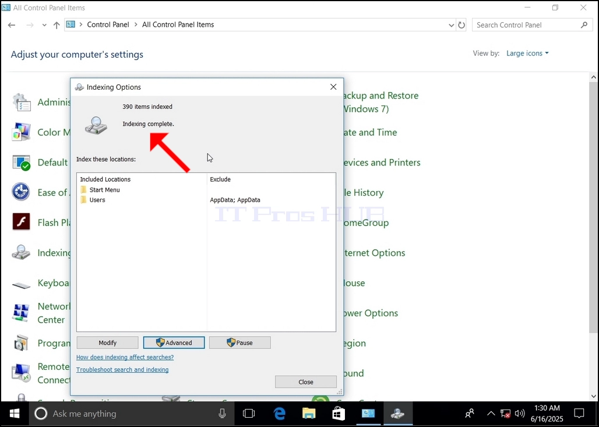Click the Windows Start button

[15, 414]
